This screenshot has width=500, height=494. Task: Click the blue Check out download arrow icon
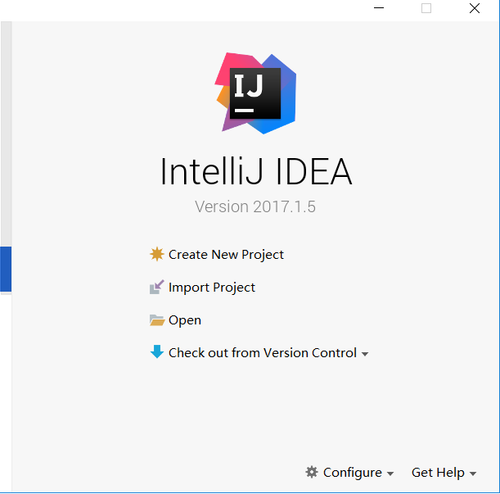157,351
